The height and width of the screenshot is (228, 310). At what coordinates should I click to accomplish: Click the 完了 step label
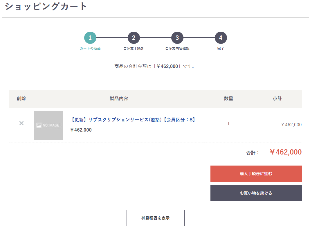pyautogui.click(x=221, y=49)
